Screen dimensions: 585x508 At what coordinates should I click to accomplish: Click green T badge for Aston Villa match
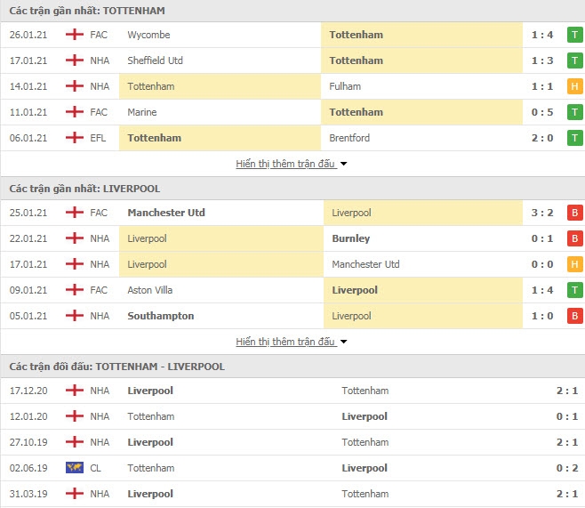pyautogui.click(x=574, y=290)
